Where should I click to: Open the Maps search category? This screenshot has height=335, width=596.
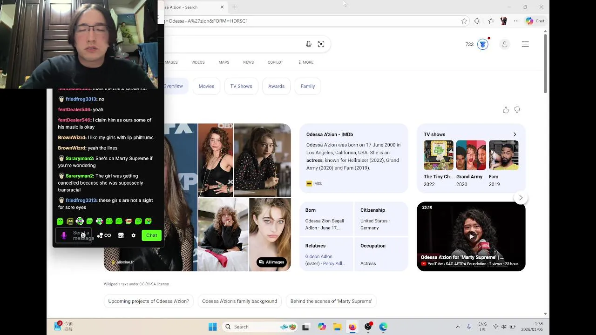click(224, 62)
